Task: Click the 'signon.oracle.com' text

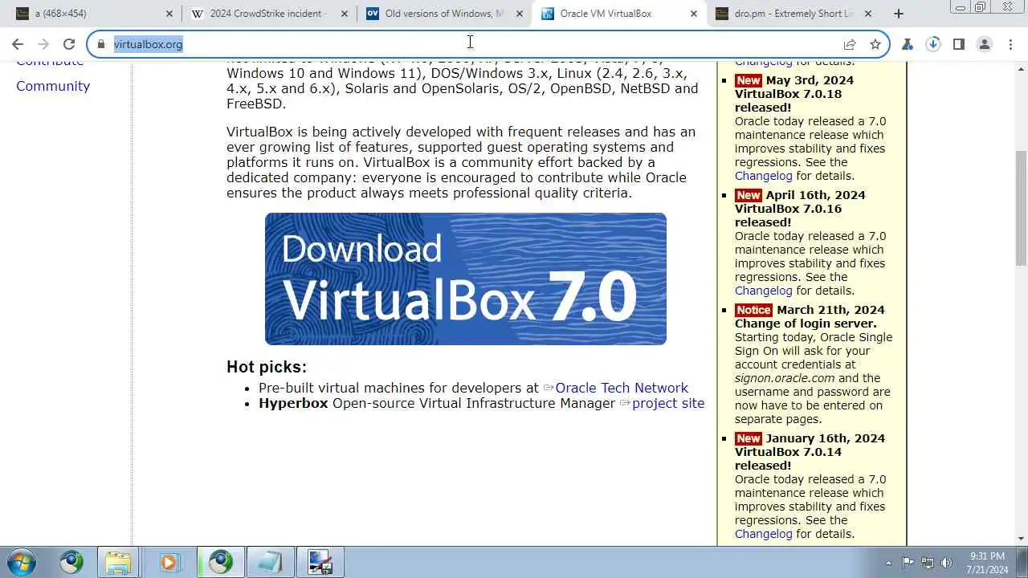Action: tap(785, 378)
